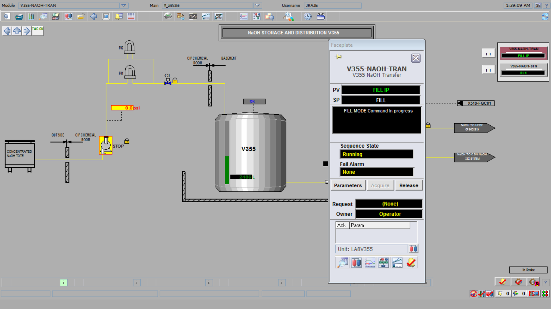Click the V355-NAOH-TRAN module status block

524,53
